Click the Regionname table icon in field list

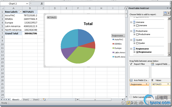pos(134,49)
